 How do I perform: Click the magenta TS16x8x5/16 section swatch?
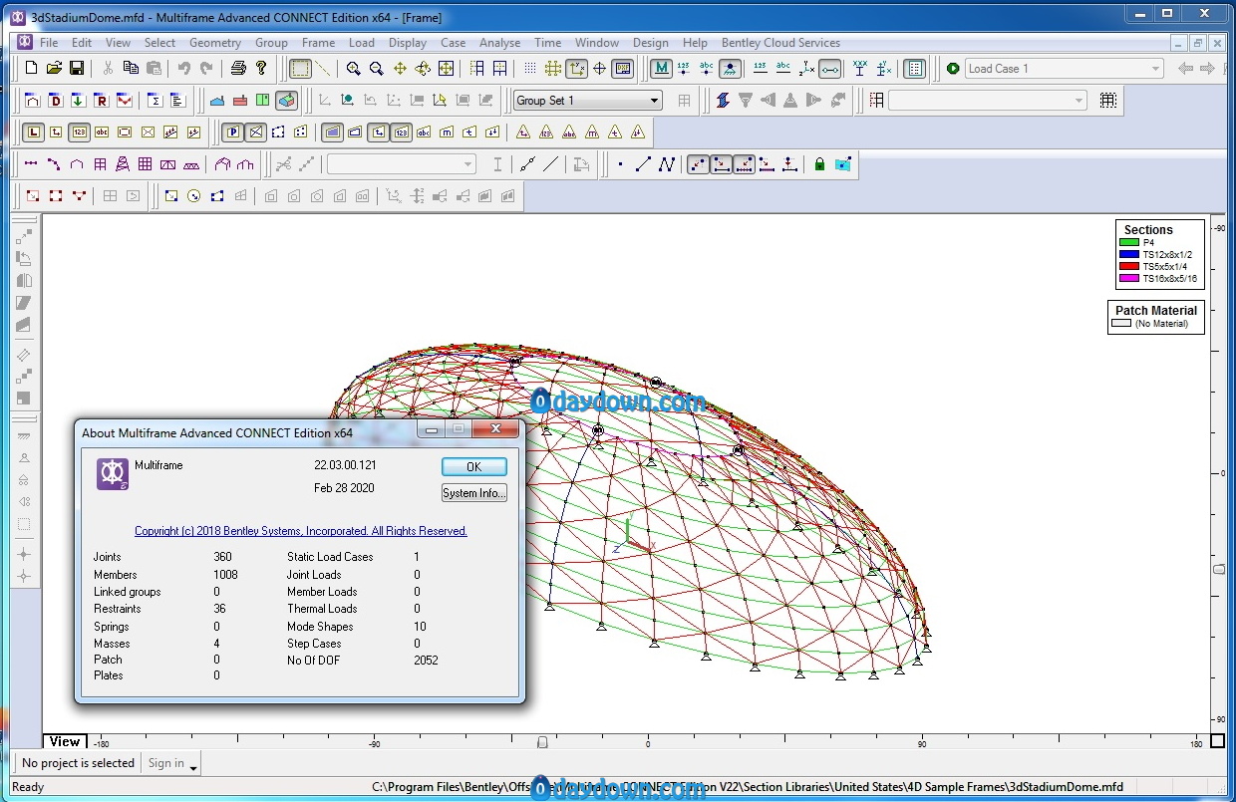1128,279
